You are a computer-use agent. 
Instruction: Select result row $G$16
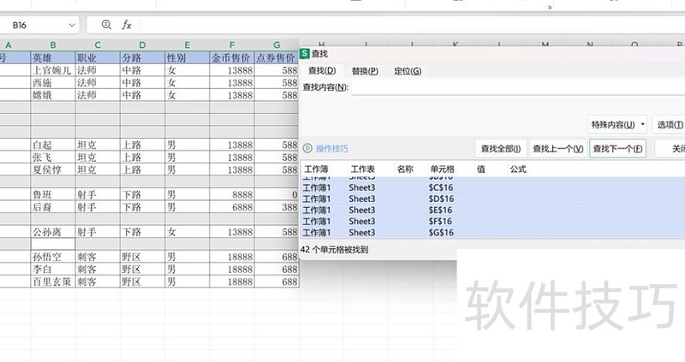[493, 233]
